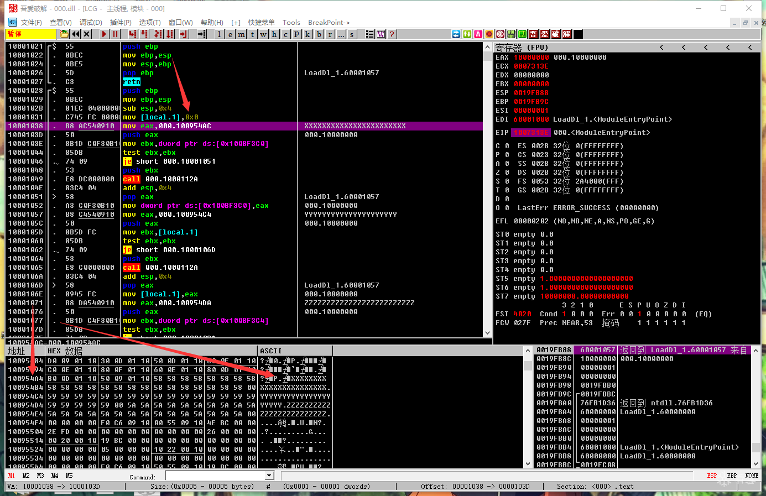This screenshot has height=496, width=766.
Task: Open References window with 'r' button
Action: (x=330, y=34)
